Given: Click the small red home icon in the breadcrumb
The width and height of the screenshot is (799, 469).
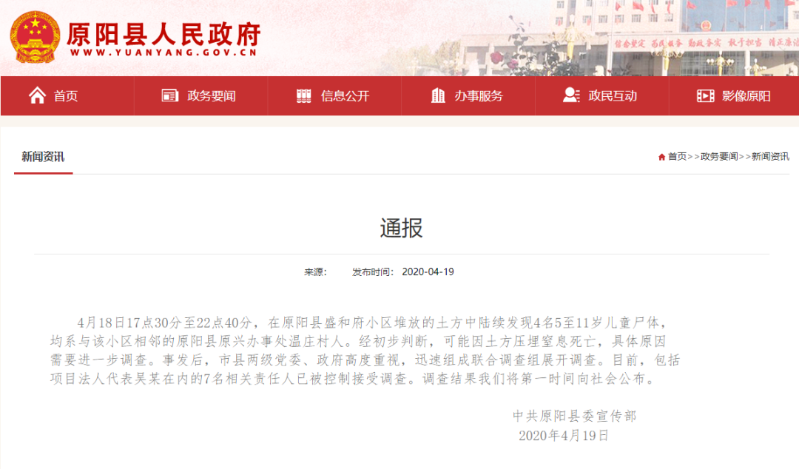Looking at the screenshot, I should coord(661,157).
